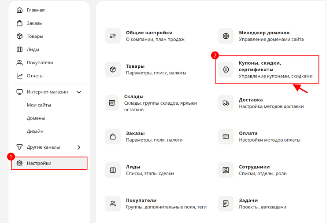Click the Товары settings cube icon
This screenshot has width=326, height=223.
pos(113,69)
